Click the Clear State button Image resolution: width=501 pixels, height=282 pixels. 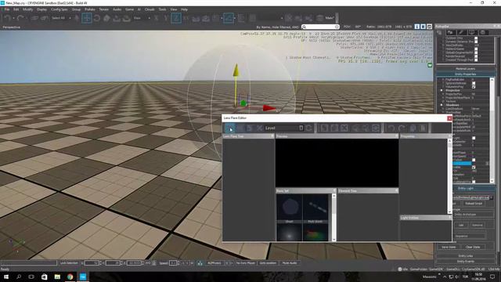pyautogui.click(x=473, y=248)
